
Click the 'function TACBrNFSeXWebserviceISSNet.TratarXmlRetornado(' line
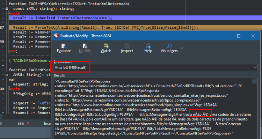(x=69, y=4)
